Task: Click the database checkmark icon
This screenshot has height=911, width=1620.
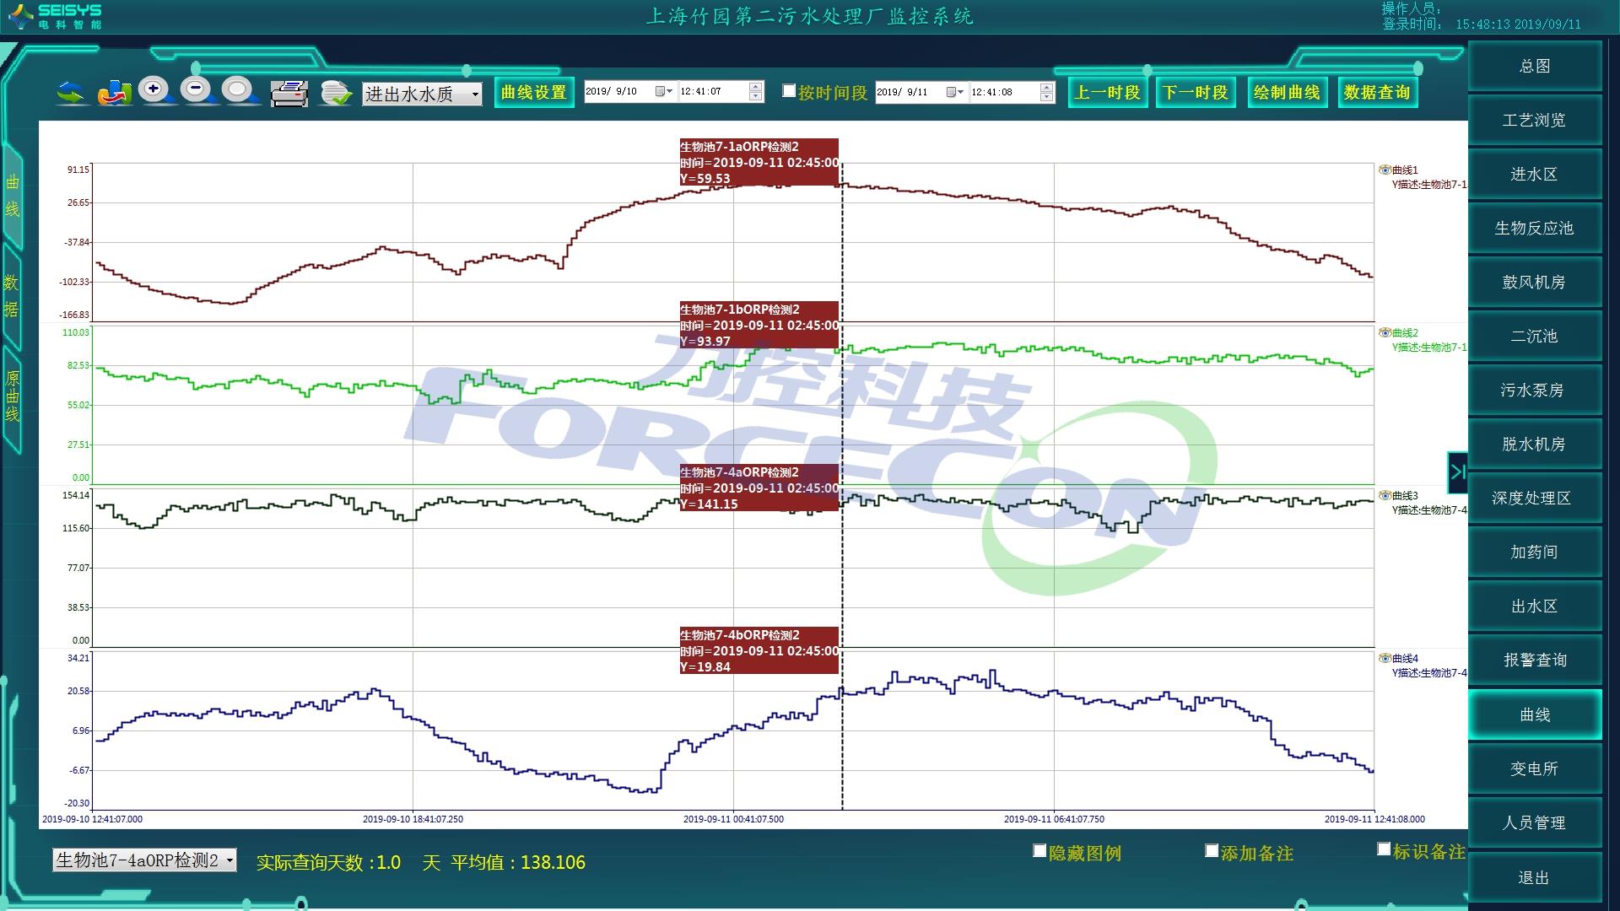Action: coord(336,93)
